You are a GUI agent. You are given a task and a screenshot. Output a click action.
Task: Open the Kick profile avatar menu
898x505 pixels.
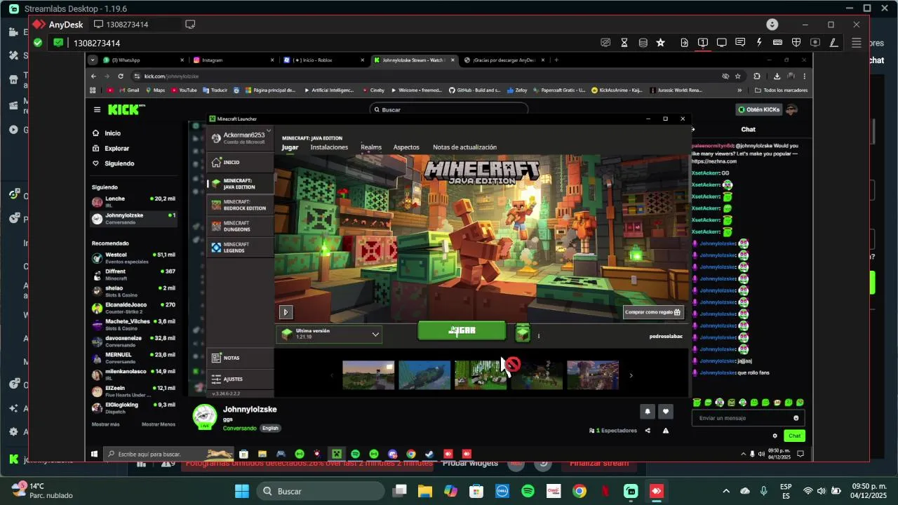792,109
